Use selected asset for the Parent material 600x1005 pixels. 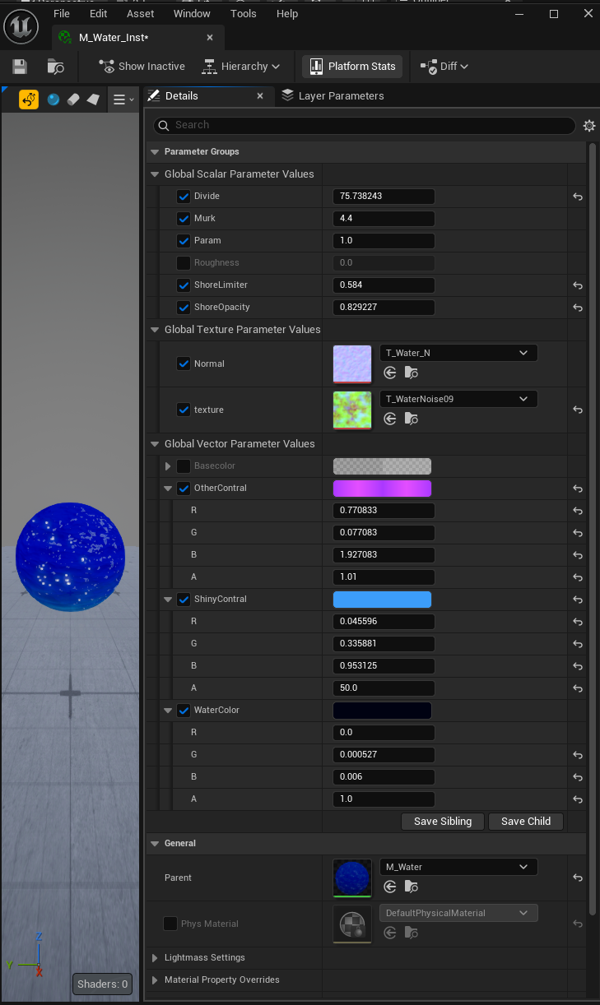pos(391,887)
